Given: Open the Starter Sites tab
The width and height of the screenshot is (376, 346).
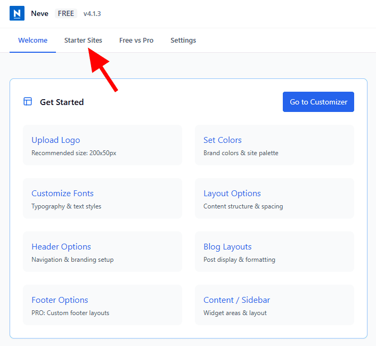Looking at the screenshot, I should (83, 41).
